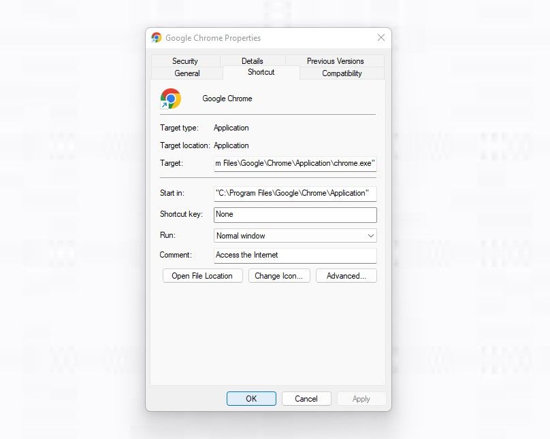Confirm changes with OK

(x=251, y=399)
